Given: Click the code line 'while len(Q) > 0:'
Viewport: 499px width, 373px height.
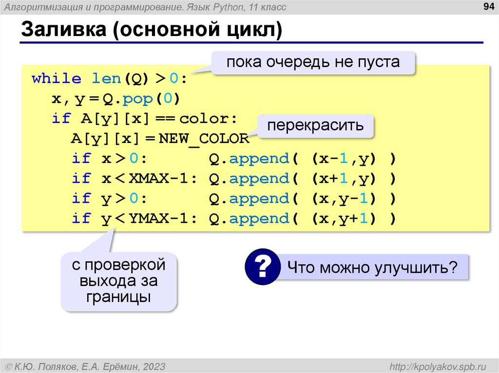Looking at the screenshot, I should (x=110, y=79).
